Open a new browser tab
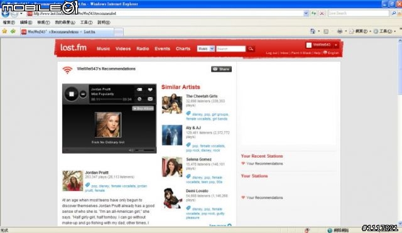 coord(119,32)
